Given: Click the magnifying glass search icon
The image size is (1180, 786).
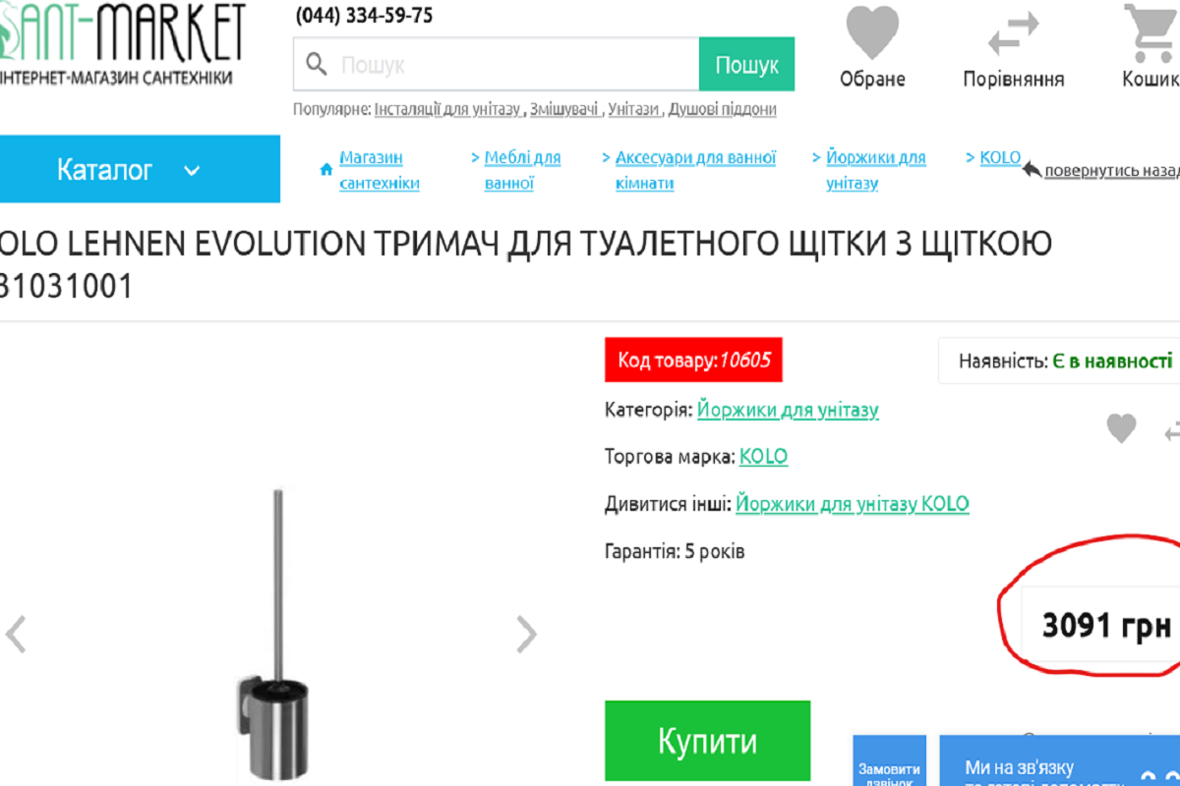Looking at the screenshot, I should [317, 65].
